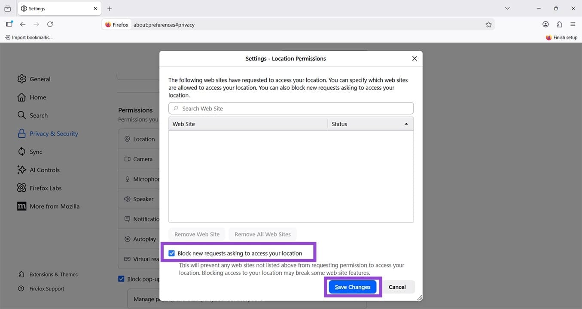The width and height of the screenshot is (582, 309).
Task: Reverse sort order using Status column arrow
Action: click(x=406, y=124)
